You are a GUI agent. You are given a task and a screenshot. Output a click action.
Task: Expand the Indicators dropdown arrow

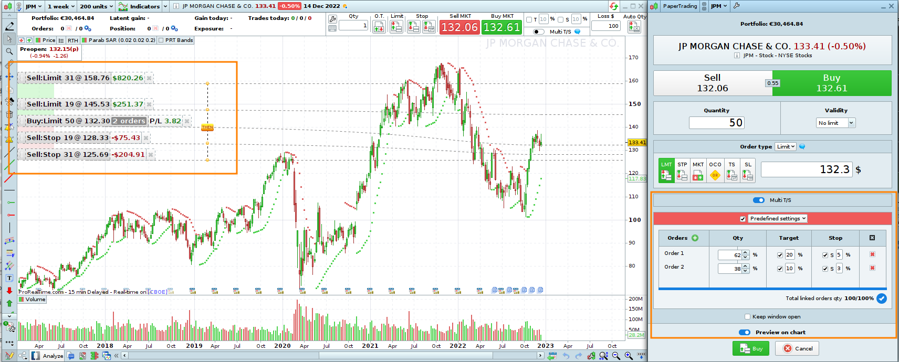pos(165,6)
